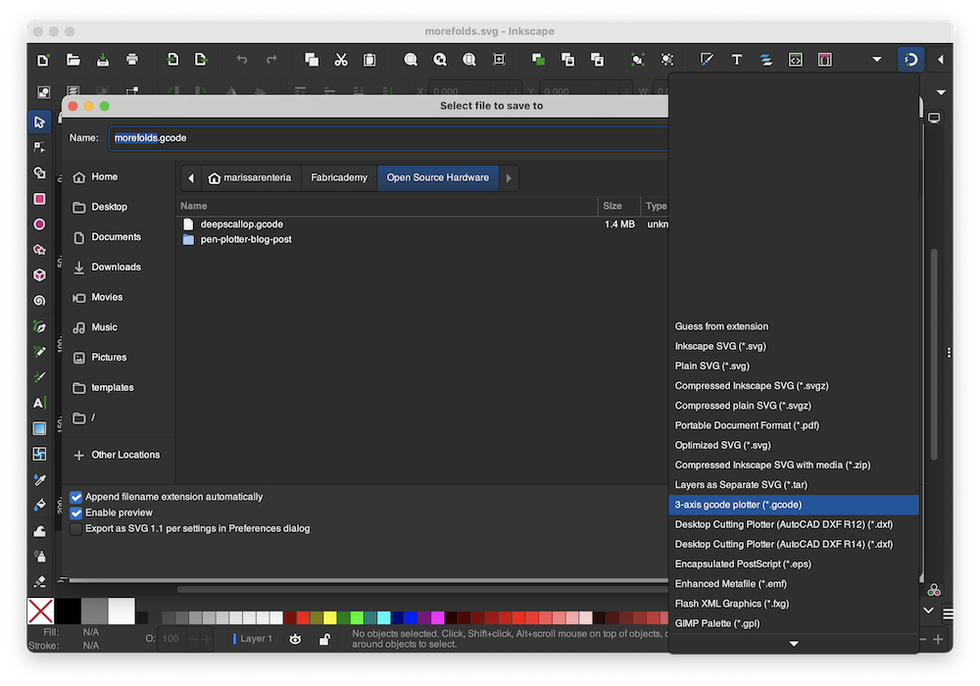Toggle Layer 1 visibility eye icon
The width and height of the screenshot is (980, 686).
(295, 639)
